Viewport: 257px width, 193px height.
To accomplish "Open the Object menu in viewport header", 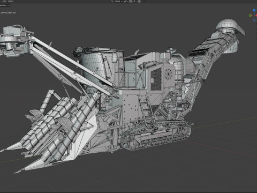I will tap(11, 1).
